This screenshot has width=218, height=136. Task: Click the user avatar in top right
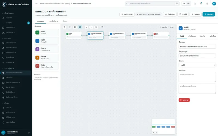click(214, 4)
